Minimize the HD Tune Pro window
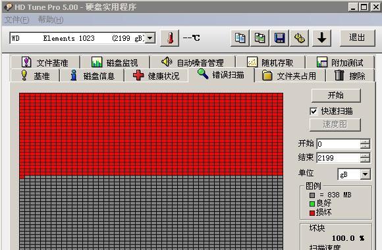Viewport: 382px width, 250px height. (353, 7)
